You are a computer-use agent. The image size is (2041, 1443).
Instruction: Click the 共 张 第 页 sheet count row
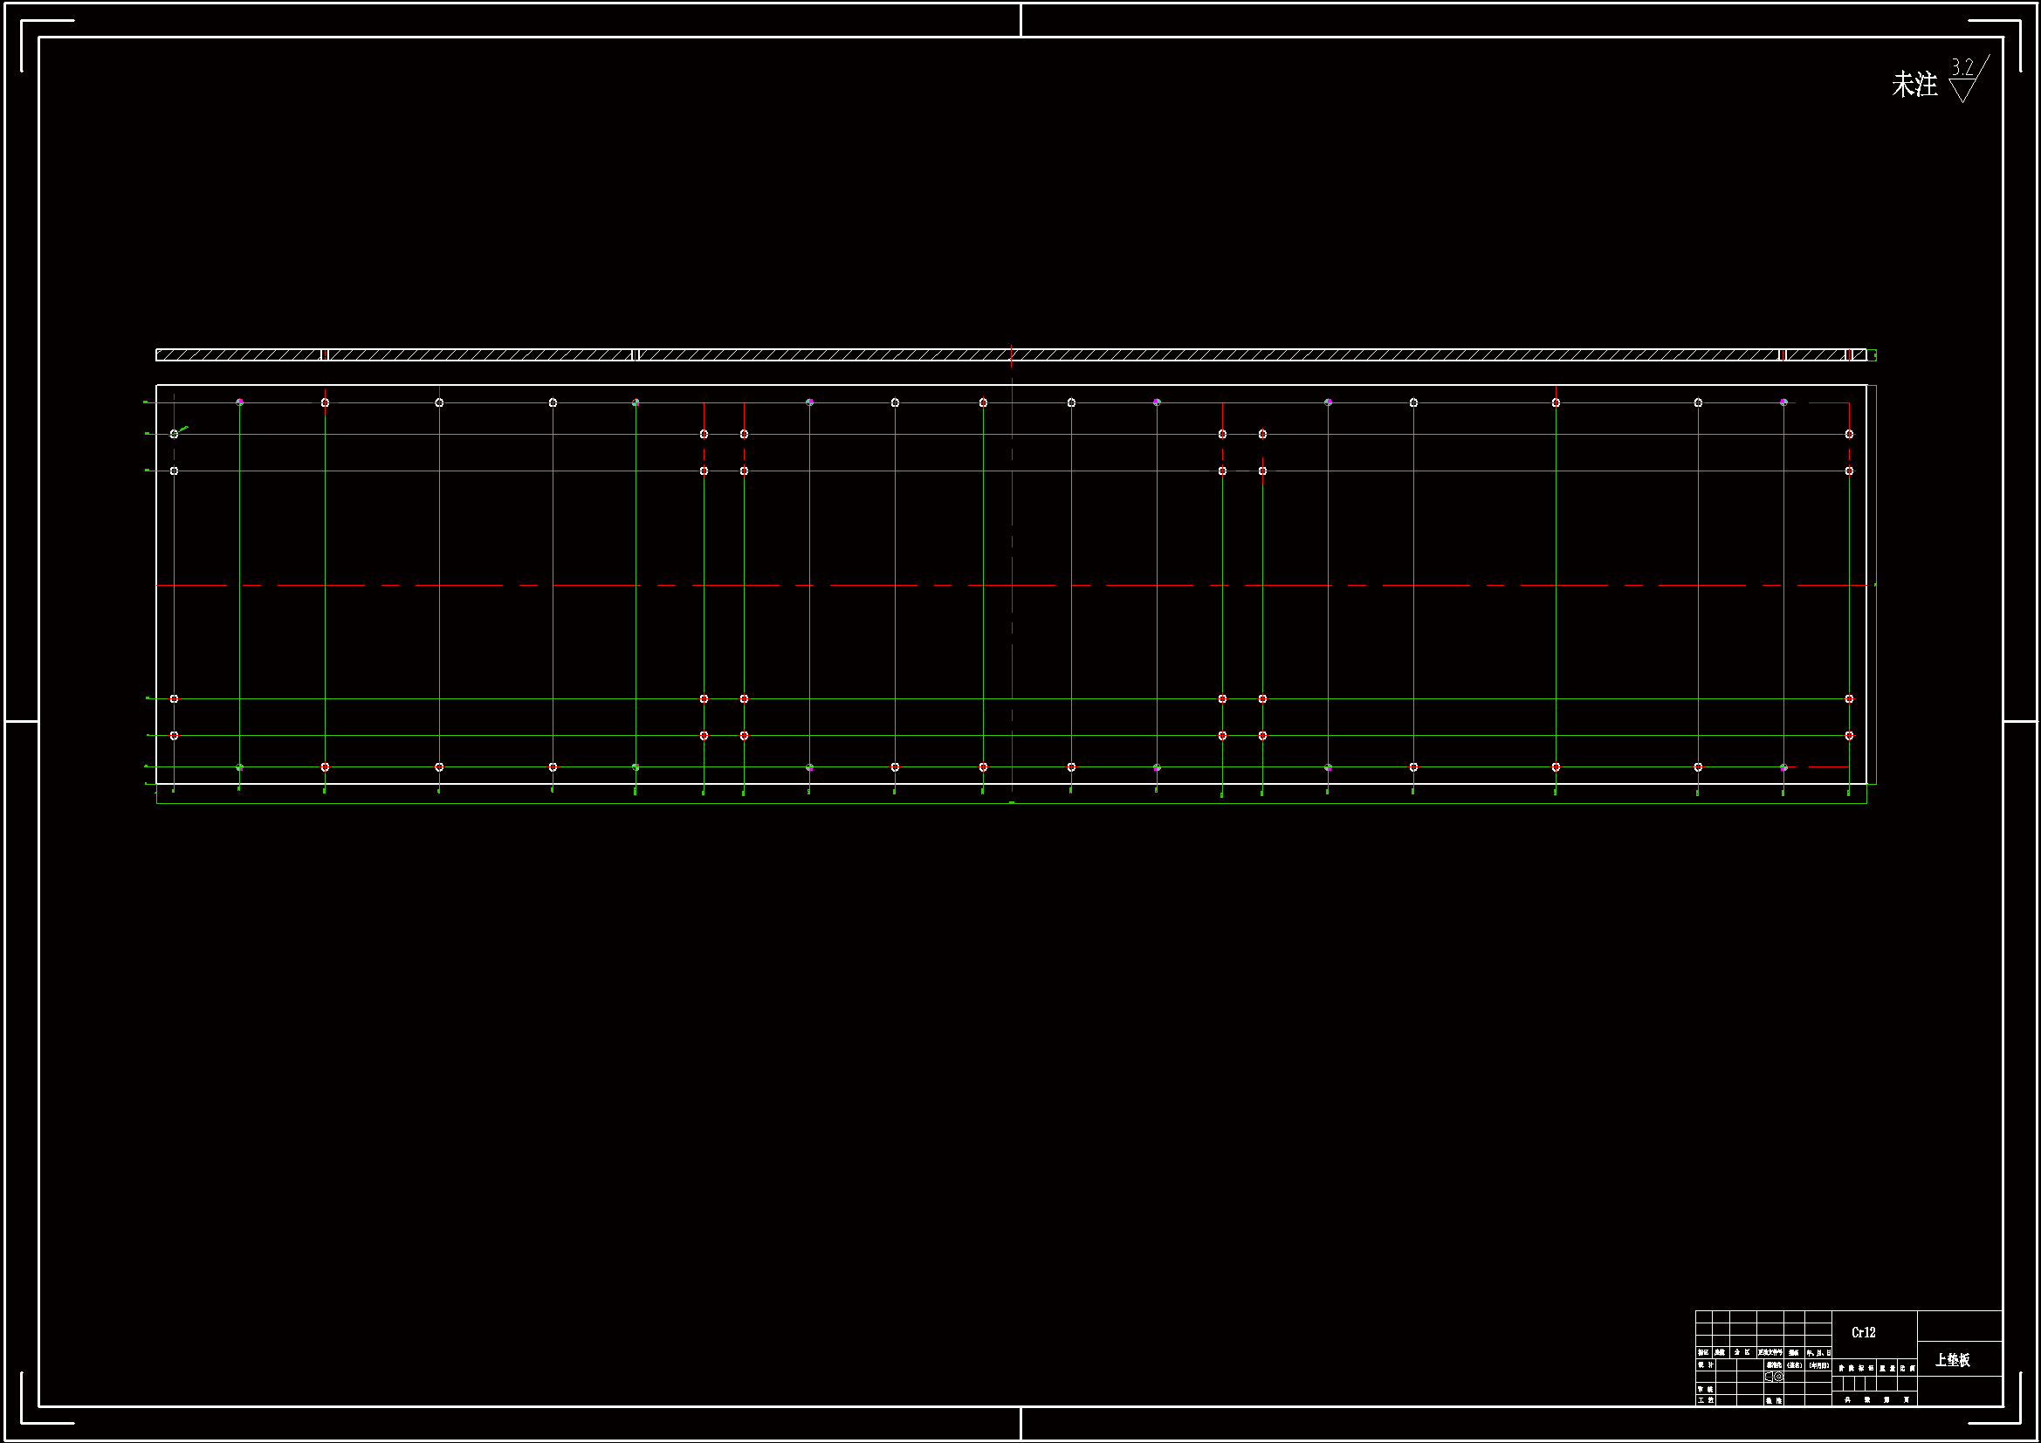pyautogui.click(x=1876, y=1399)
